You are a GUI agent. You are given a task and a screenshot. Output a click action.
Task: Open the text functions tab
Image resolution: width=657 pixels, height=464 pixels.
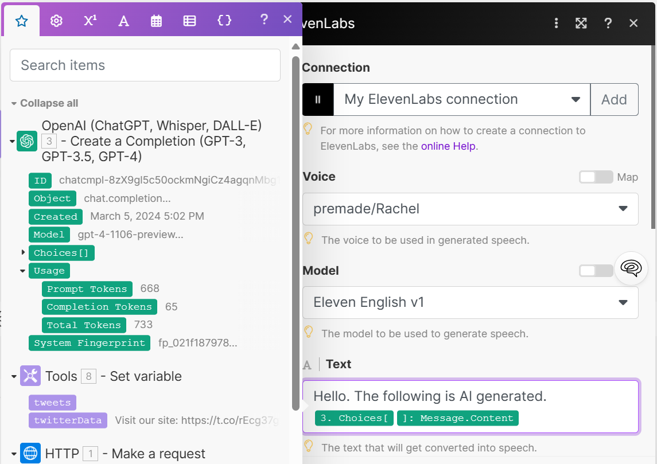pos(123,21)
